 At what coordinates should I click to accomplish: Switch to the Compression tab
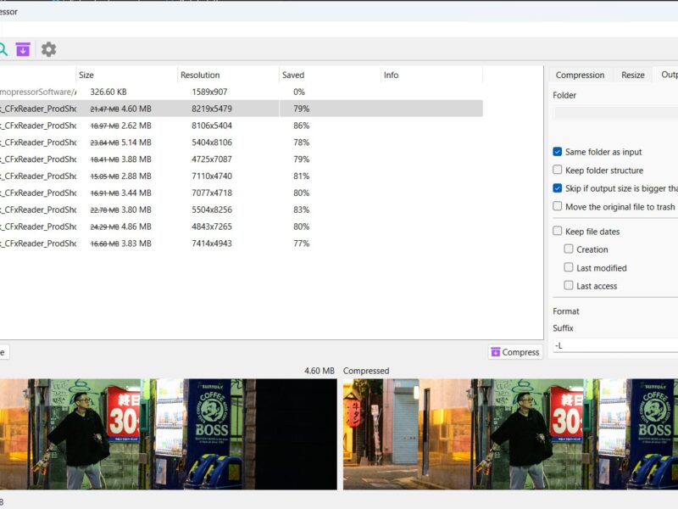click(581, 75)
